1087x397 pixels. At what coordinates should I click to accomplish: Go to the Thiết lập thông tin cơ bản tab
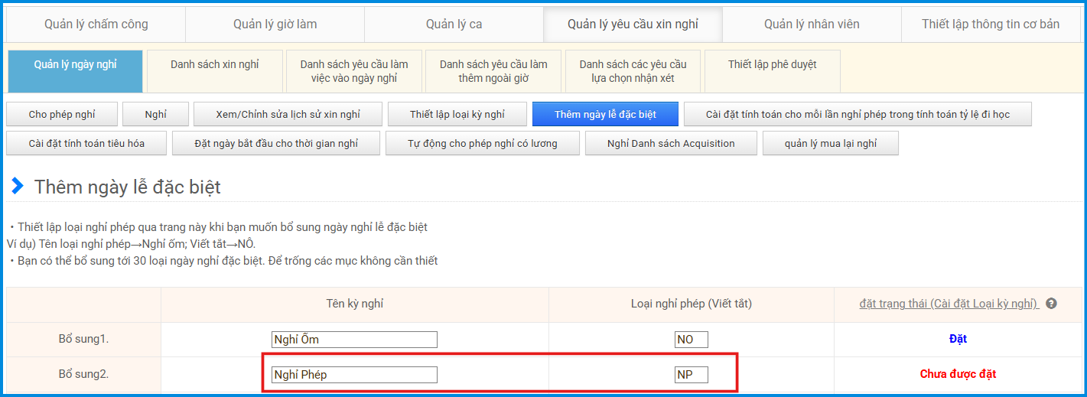point(991,24)
